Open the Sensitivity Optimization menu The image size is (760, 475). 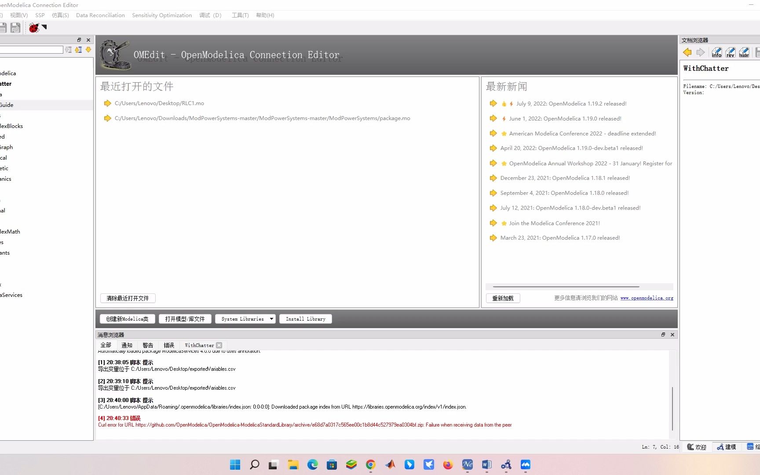[x=162, y=15]
